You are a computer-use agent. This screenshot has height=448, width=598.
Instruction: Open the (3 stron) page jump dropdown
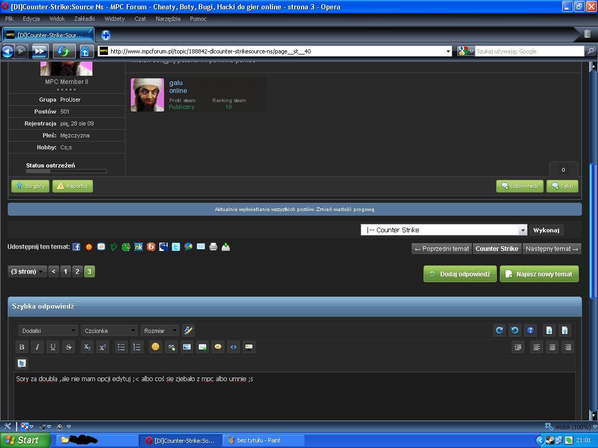point(27,272)
